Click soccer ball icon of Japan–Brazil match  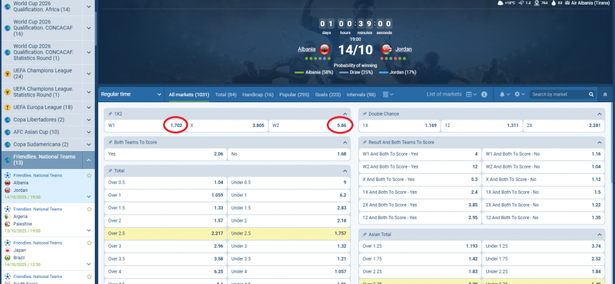click(7, 243)
